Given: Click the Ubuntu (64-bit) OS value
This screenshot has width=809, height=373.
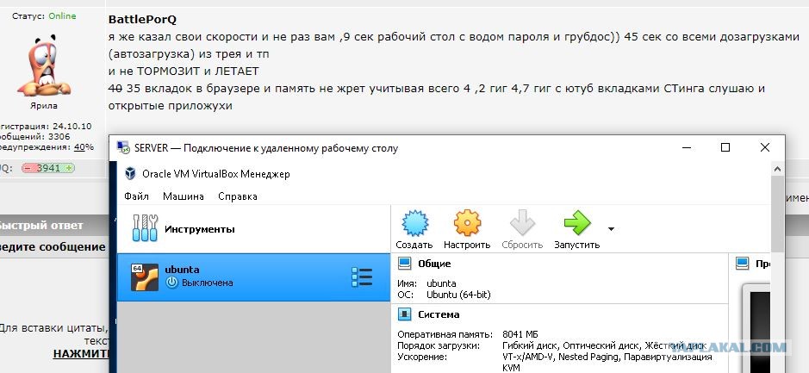Looking at the screenshot, I should point(458,295).
